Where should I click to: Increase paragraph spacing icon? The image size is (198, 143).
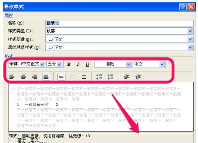pos(99,77)
